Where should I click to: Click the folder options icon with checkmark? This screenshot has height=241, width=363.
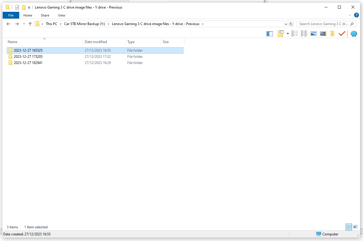click(281, 34)
